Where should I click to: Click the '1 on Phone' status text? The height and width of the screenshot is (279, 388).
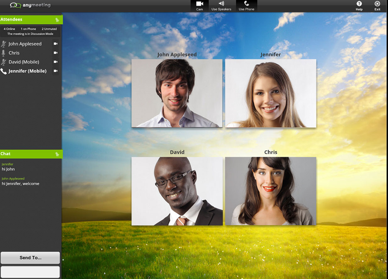[x=28, y=29]
